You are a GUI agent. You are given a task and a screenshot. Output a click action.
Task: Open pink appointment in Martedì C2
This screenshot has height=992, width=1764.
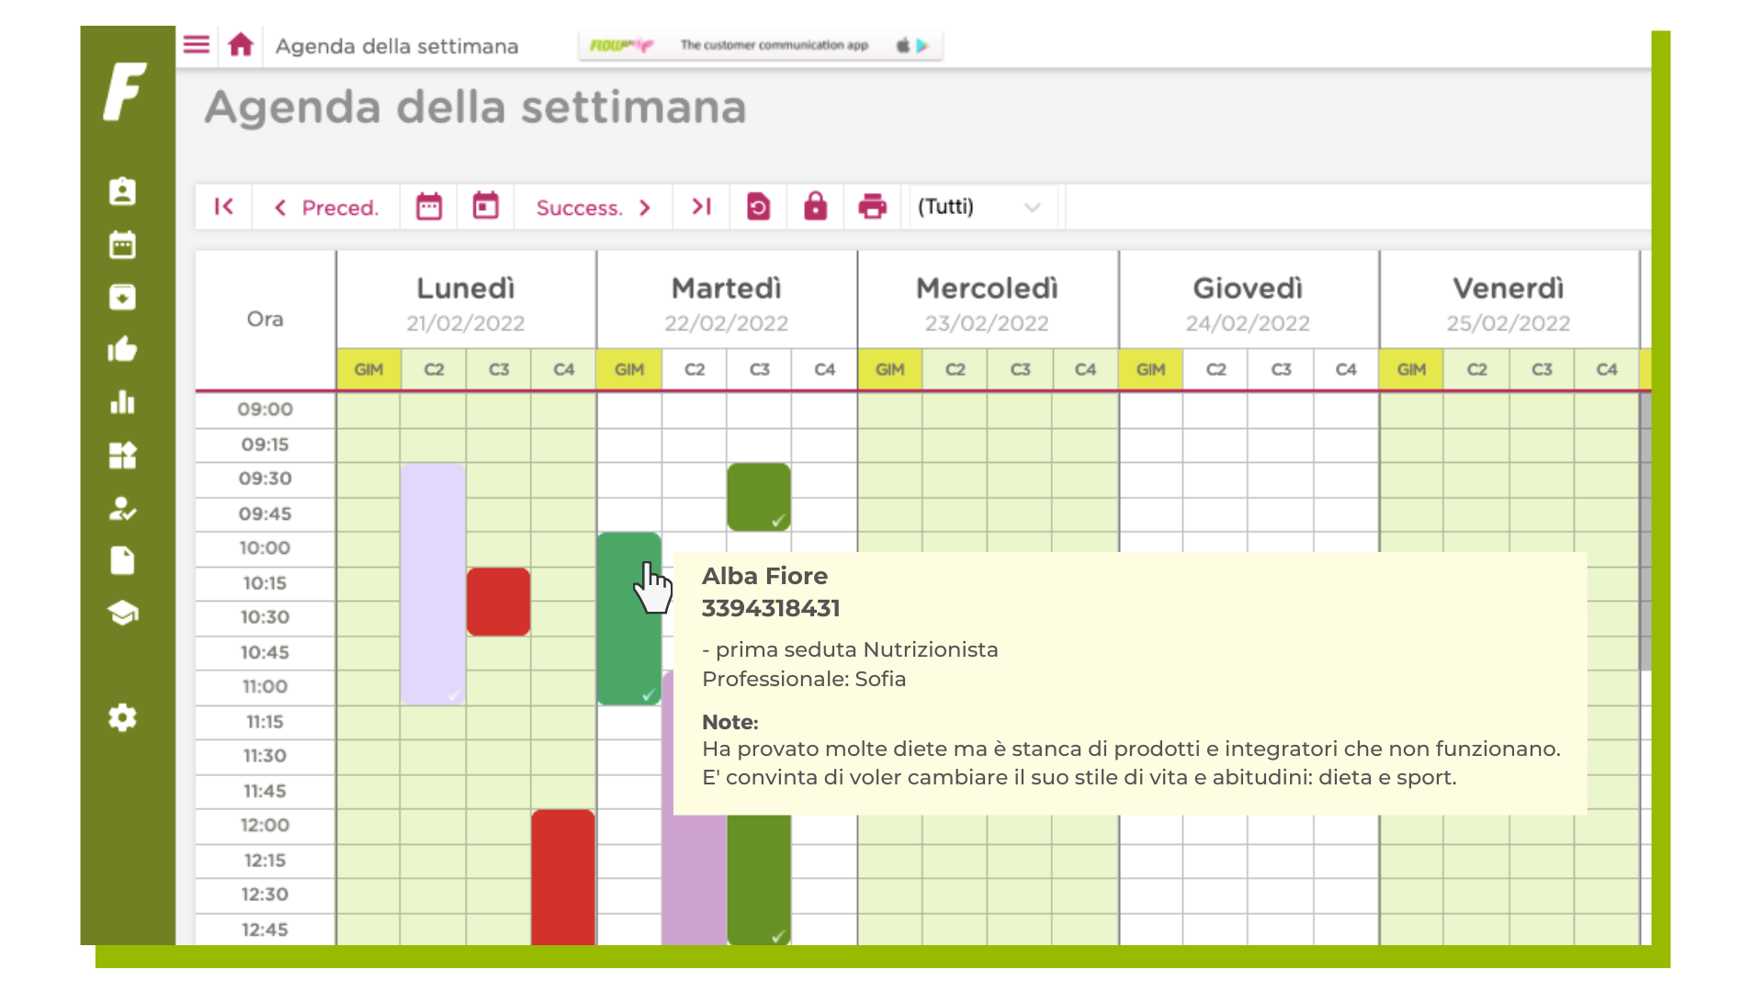[695, 880]
